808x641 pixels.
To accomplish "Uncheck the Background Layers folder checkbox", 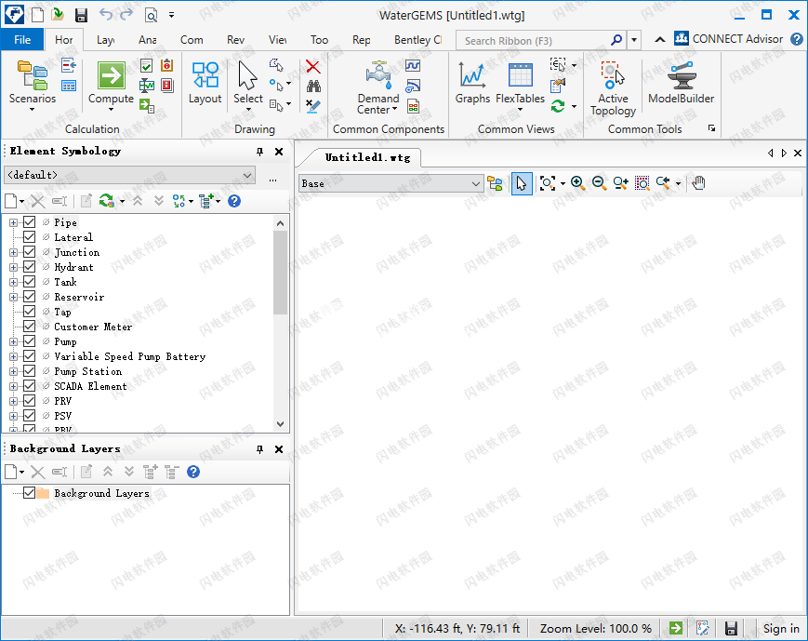I will click(30, 493).
